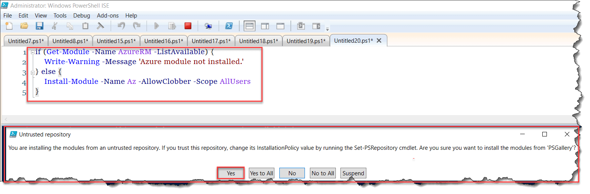
Task: Show the command add-on icon
Action: point(316,26)
